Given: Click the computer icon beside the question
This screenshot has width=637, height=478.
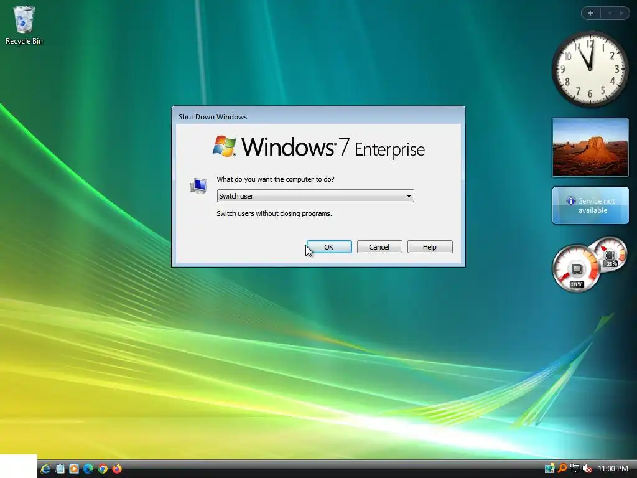Looking at the screenshot, I should pos(198,185).
